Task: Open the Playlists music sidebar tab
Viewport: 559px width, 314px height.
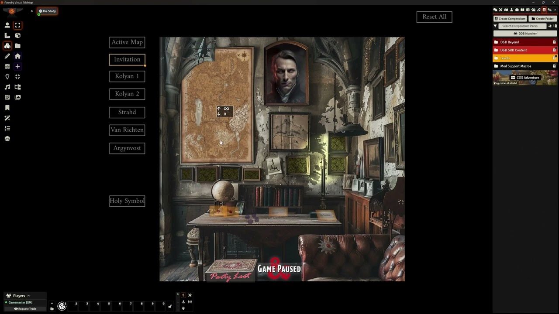Action: 538,10
